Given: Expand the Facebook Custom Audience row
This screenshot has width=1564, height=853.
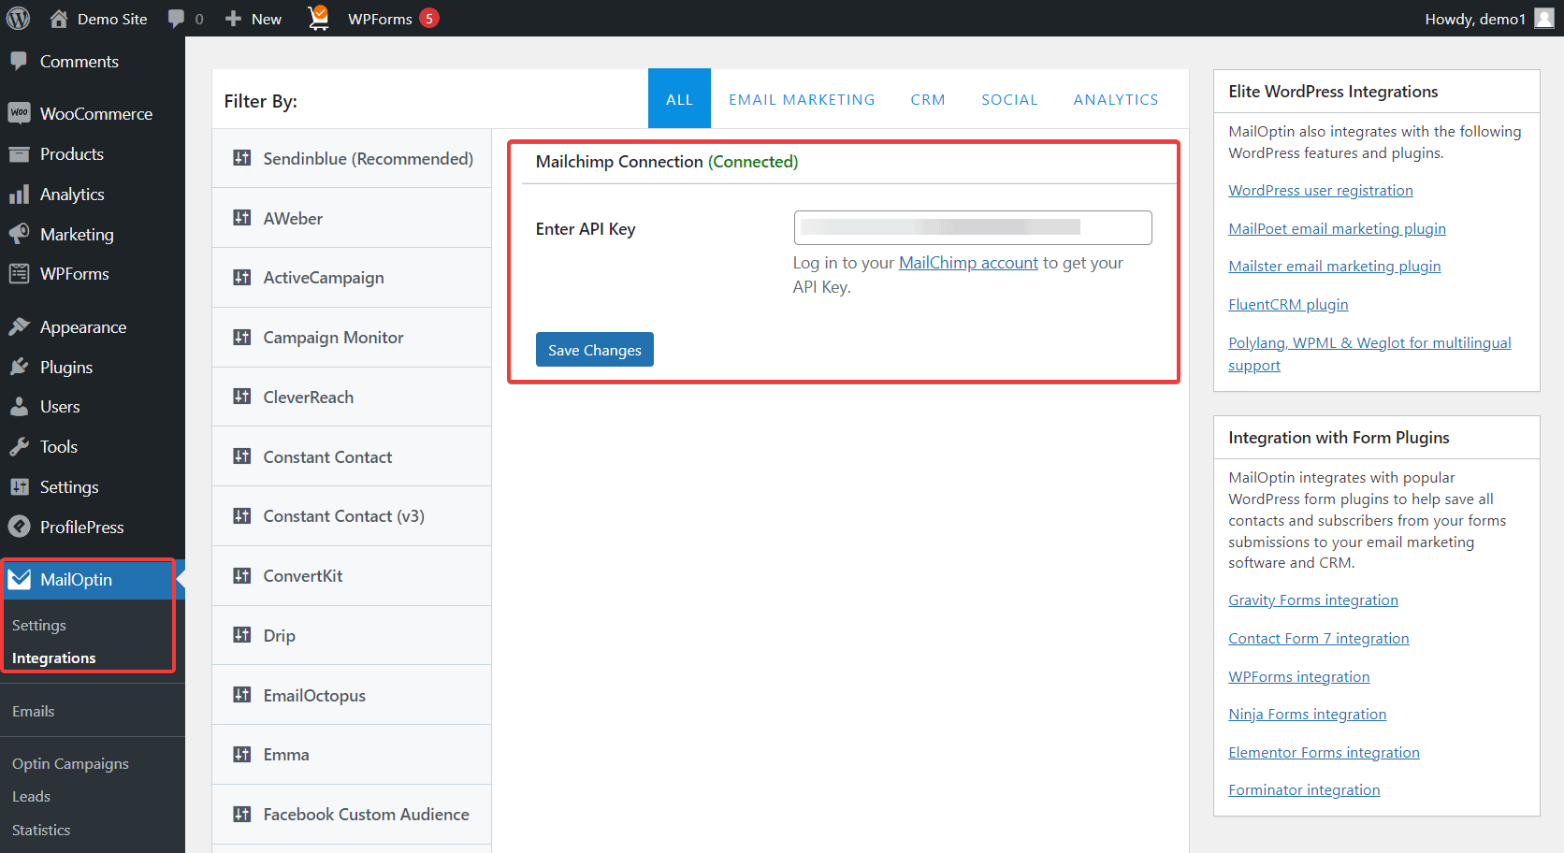Looking at the screenshot, I should [352, 815].
